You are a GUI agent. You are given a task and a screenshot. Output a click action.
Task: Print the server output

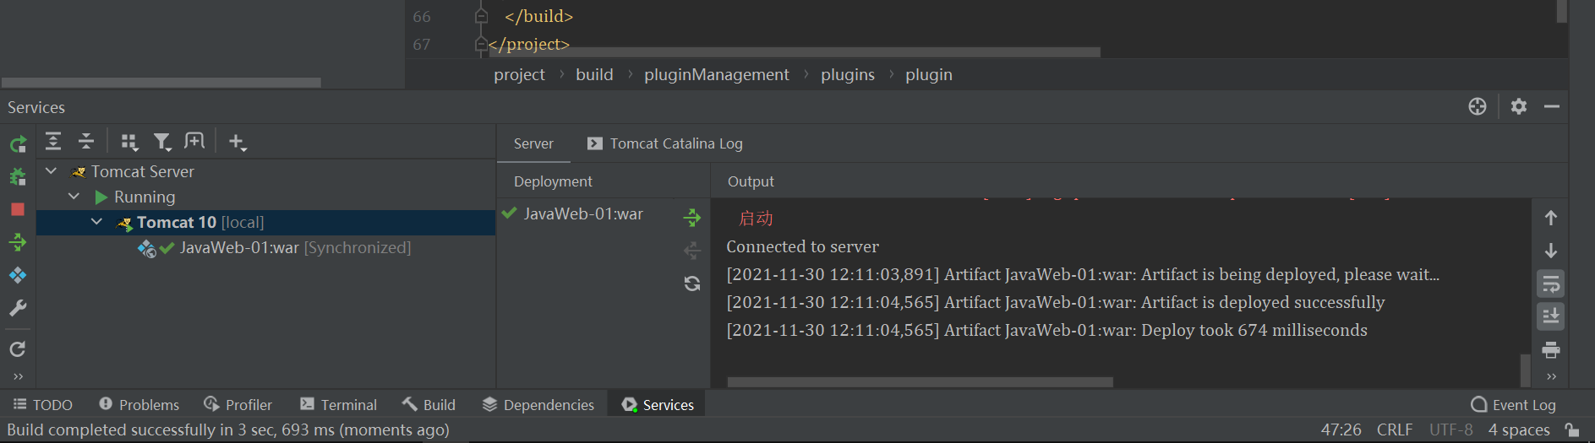1551,349
